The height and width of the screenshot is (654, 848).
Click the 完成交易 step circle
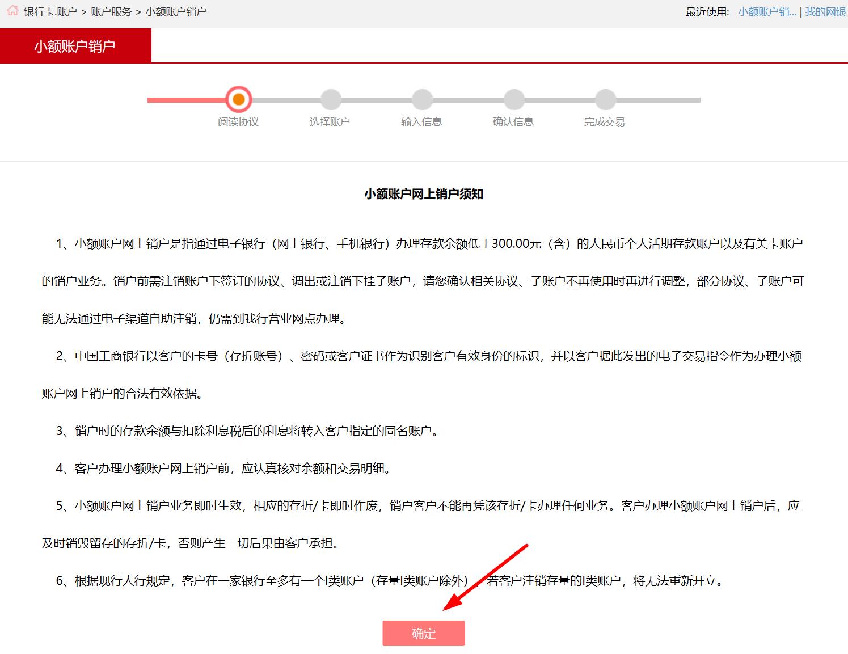tap(605, 100)
